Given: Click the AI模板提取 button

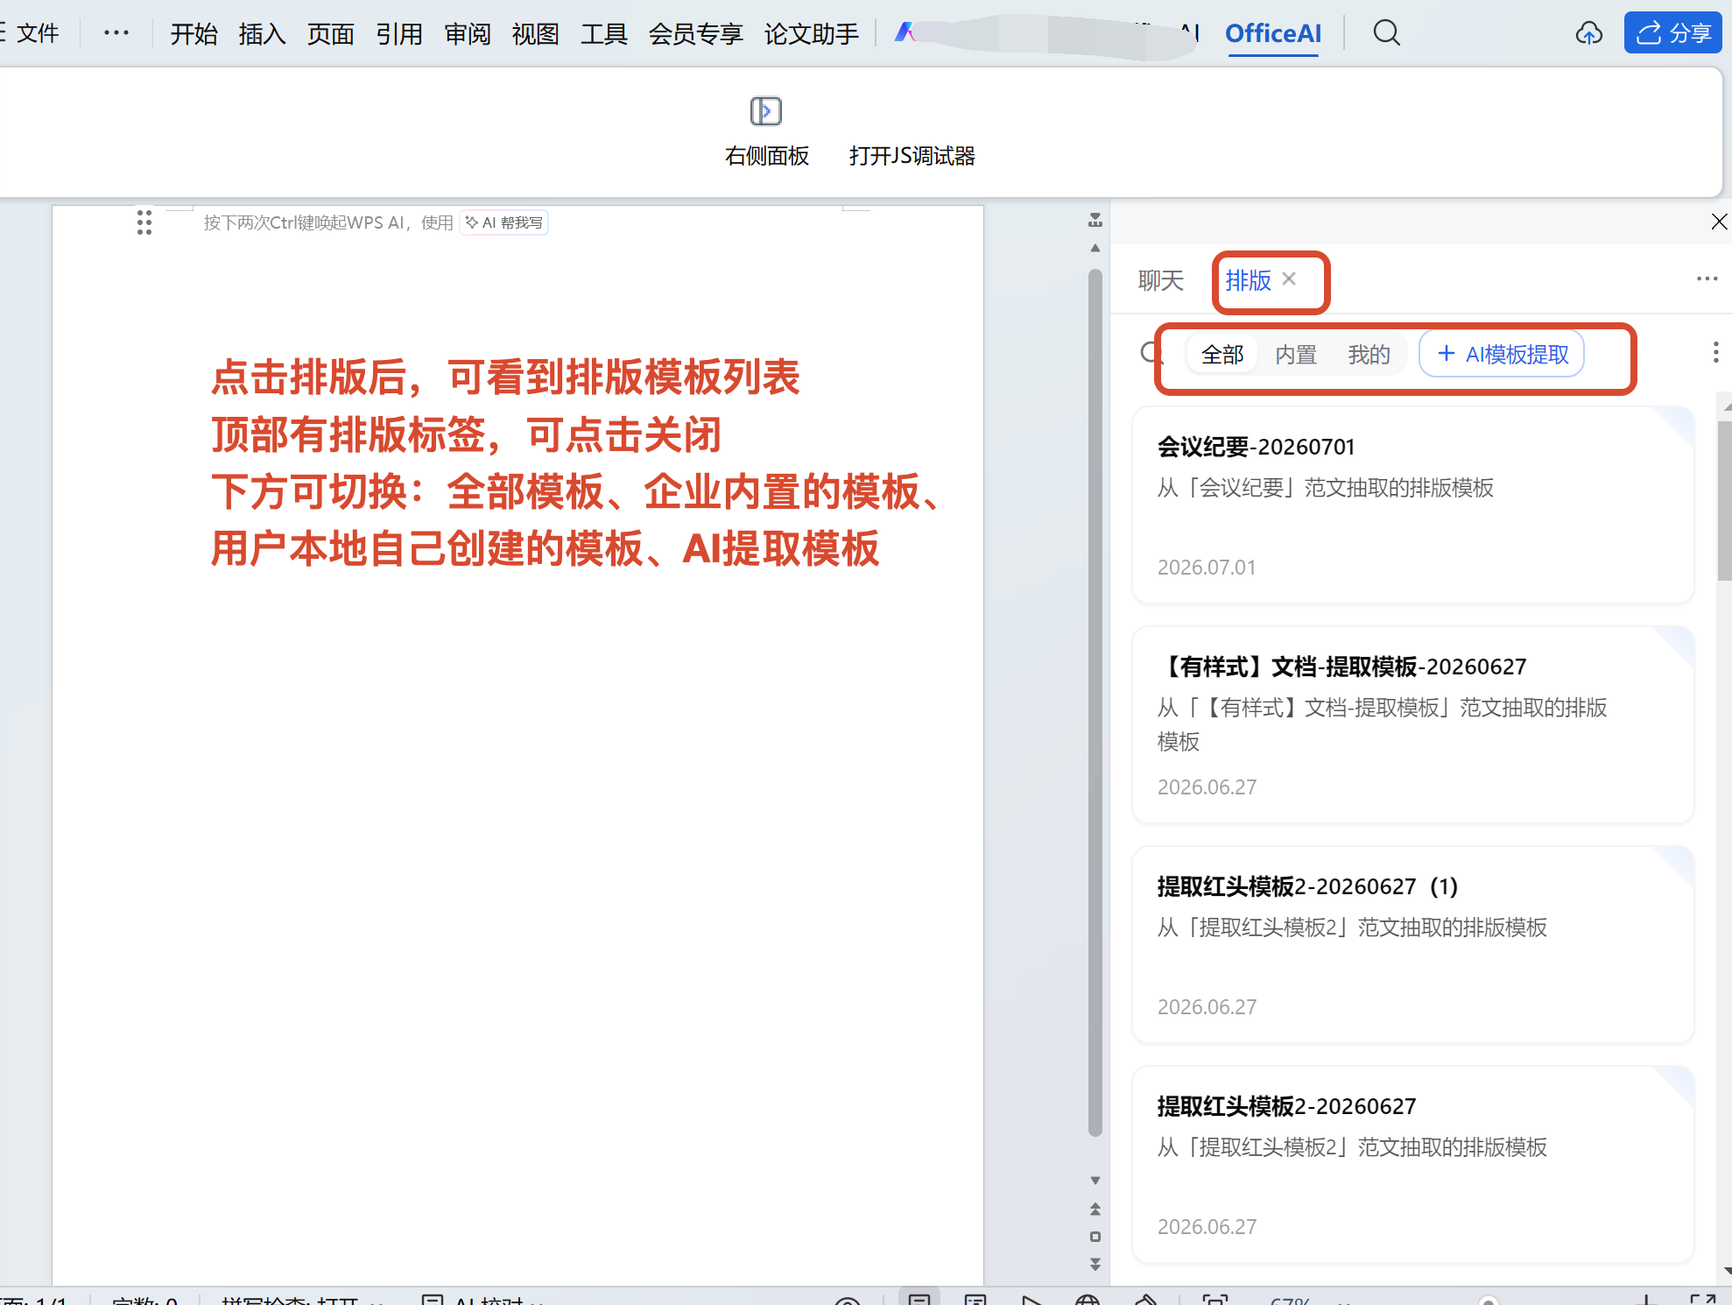Looking at the screenshot, I should tap(1502, 354).
